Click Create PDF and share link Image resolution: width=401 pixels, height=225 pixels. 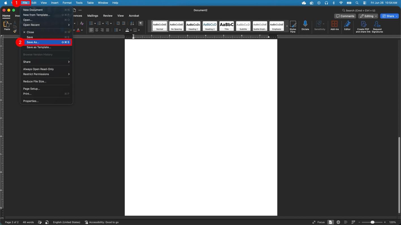363,27
